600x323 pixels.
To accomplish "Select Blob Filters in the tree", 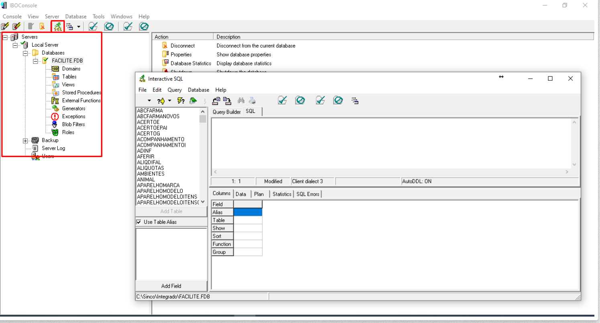I will (73, 125).
